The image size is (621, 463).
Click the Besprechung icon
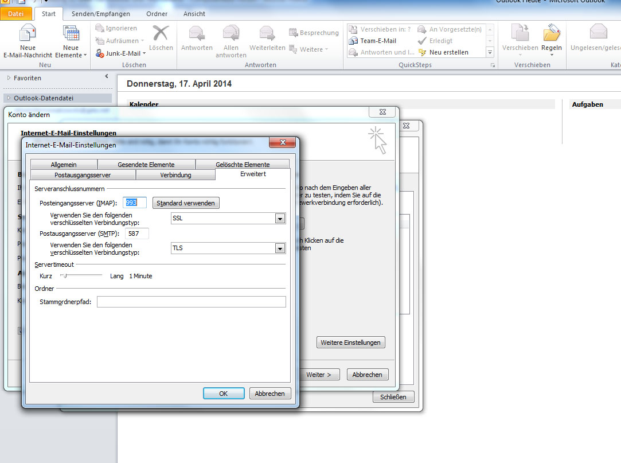[x=293, y=33]
